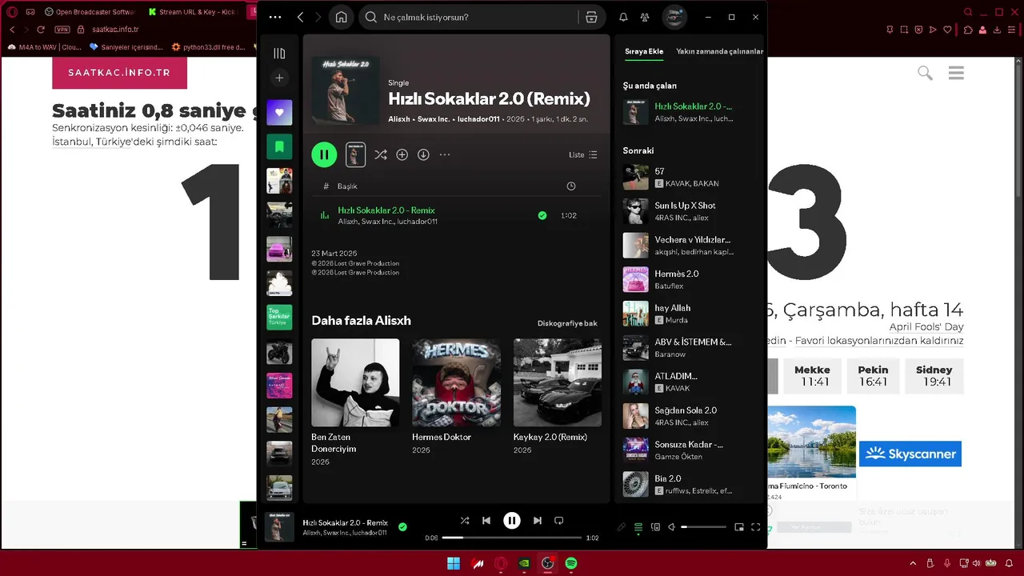The height and width of the screenshot is (576, 1024).
Task: Reload page in Opera browser
Action: (42, 30)
